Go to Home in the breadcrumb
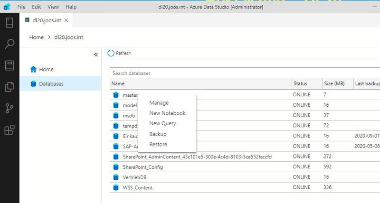Viewport: 380px width, 203px height. [37, 37]
